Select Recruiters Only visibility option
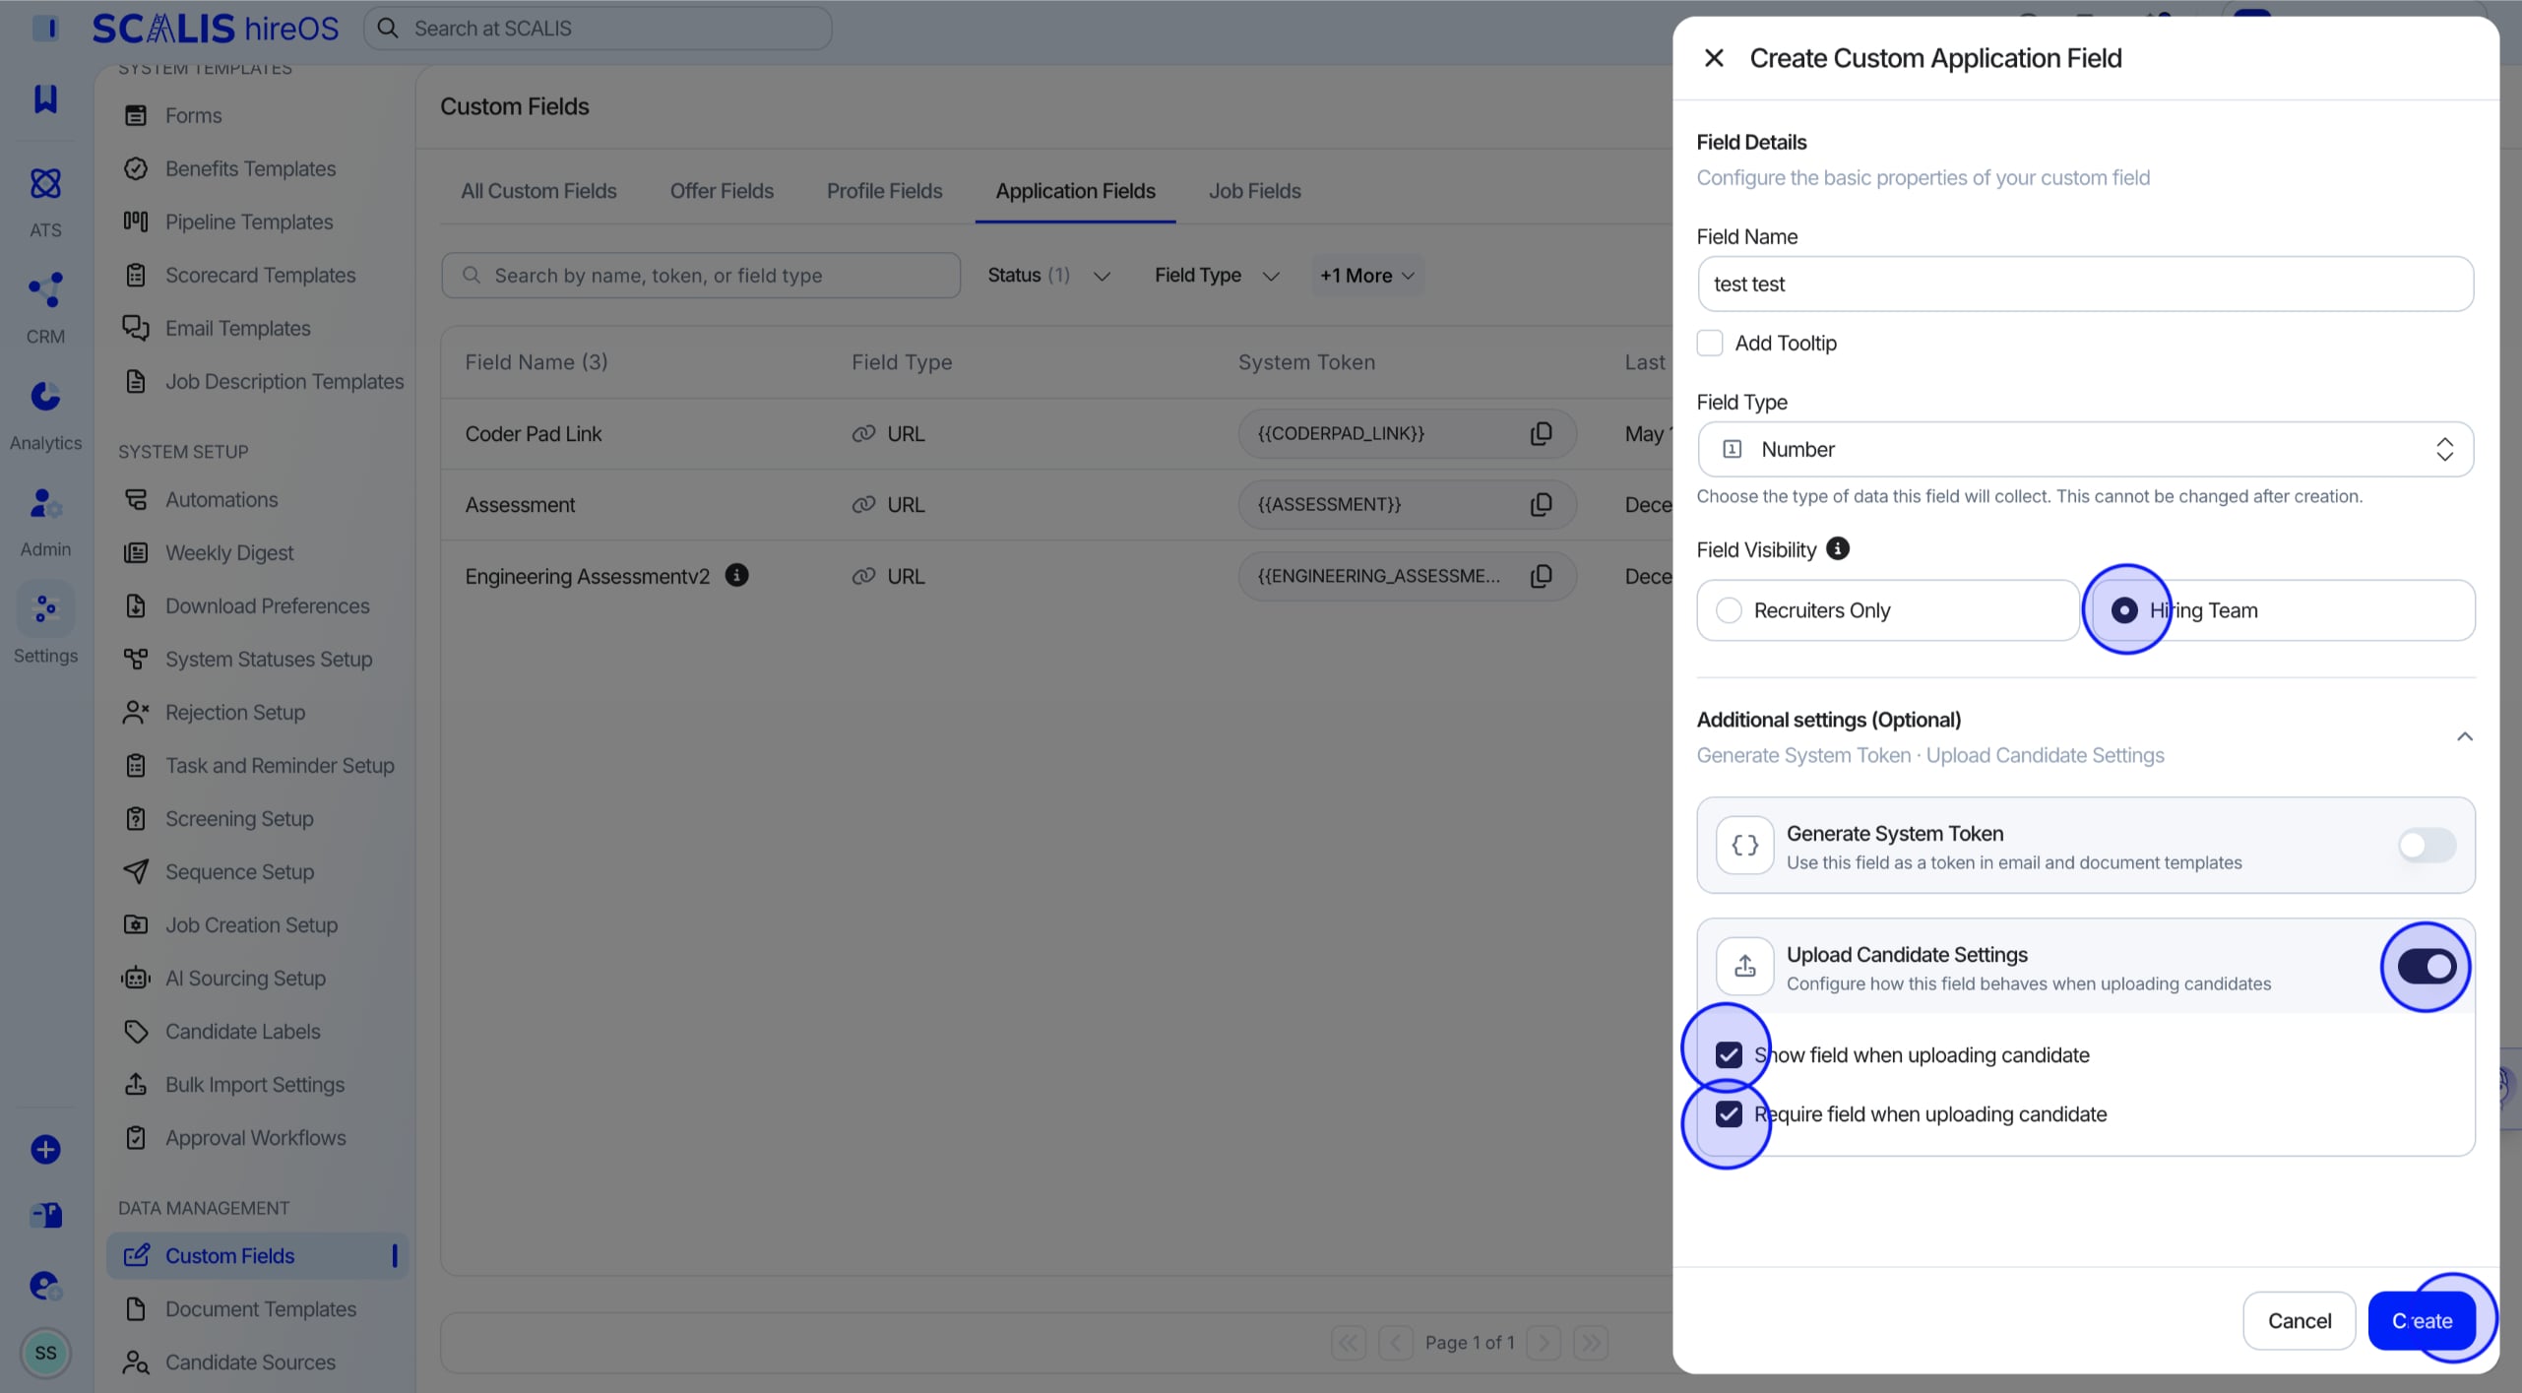The height and width of the screenshot is (1393, 2522). tap(1887, 610)
